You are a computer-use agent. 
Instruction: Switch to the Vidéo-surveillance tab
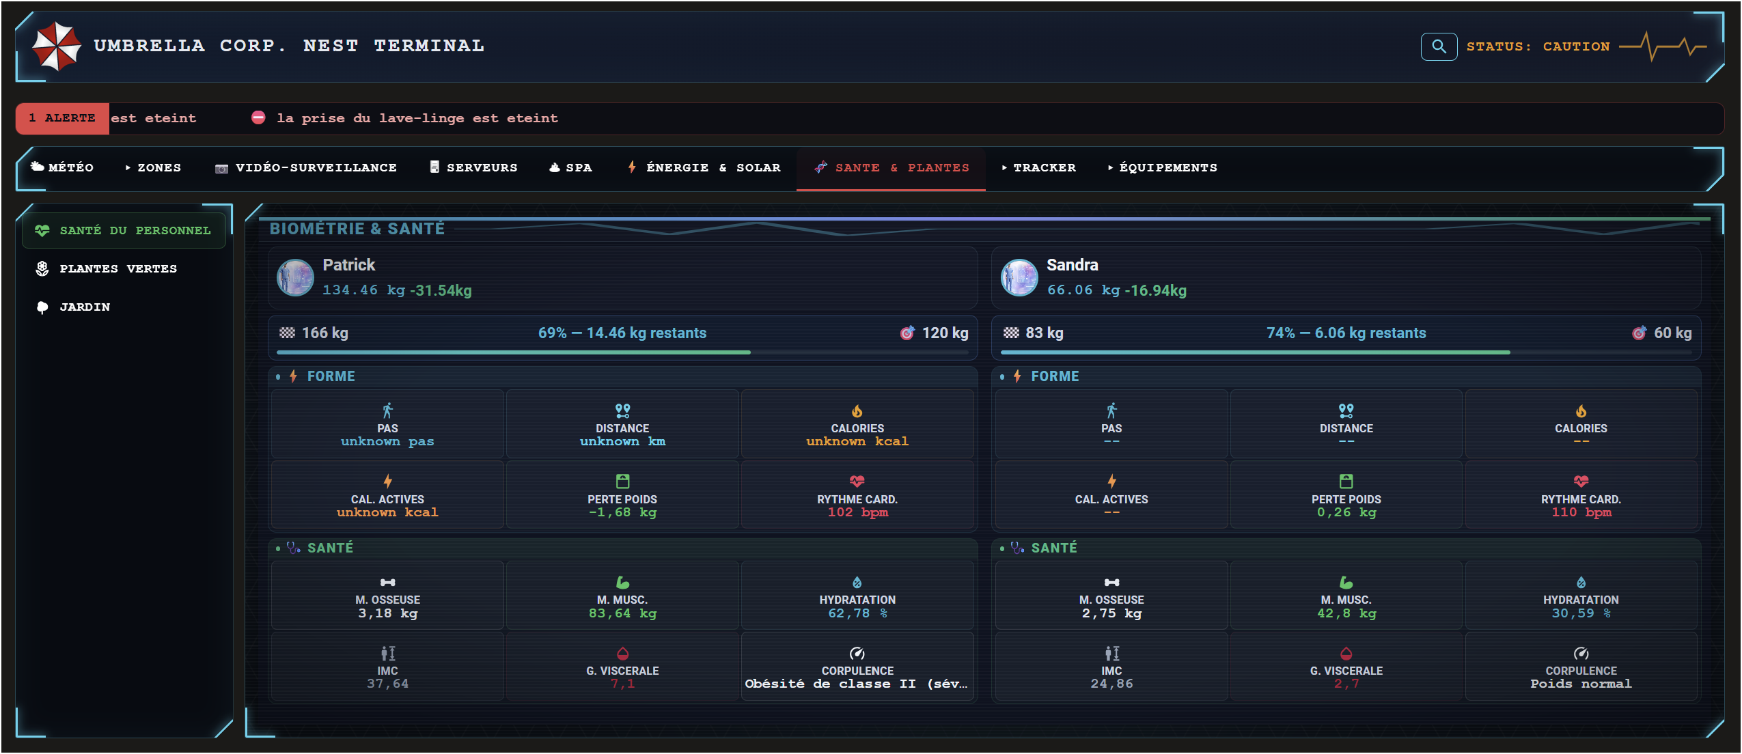pyautogui.click(x=306, y=167)
